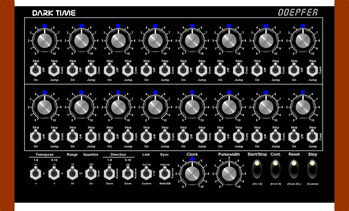This screenshot has width=349, height=211.
Task: Toggle Skip switch of step 10, lower row
Action: tap(72, 136)
